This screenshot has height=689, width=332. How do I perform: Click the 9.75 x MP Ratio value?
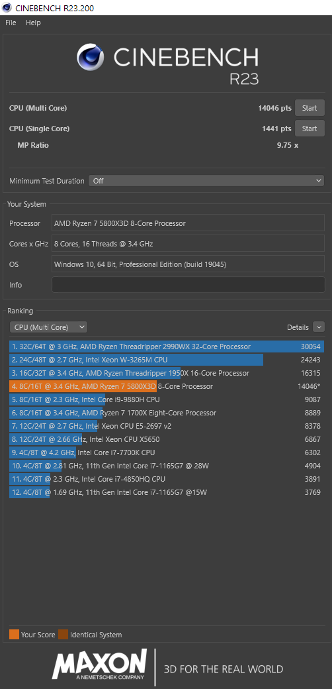point(288,145)
